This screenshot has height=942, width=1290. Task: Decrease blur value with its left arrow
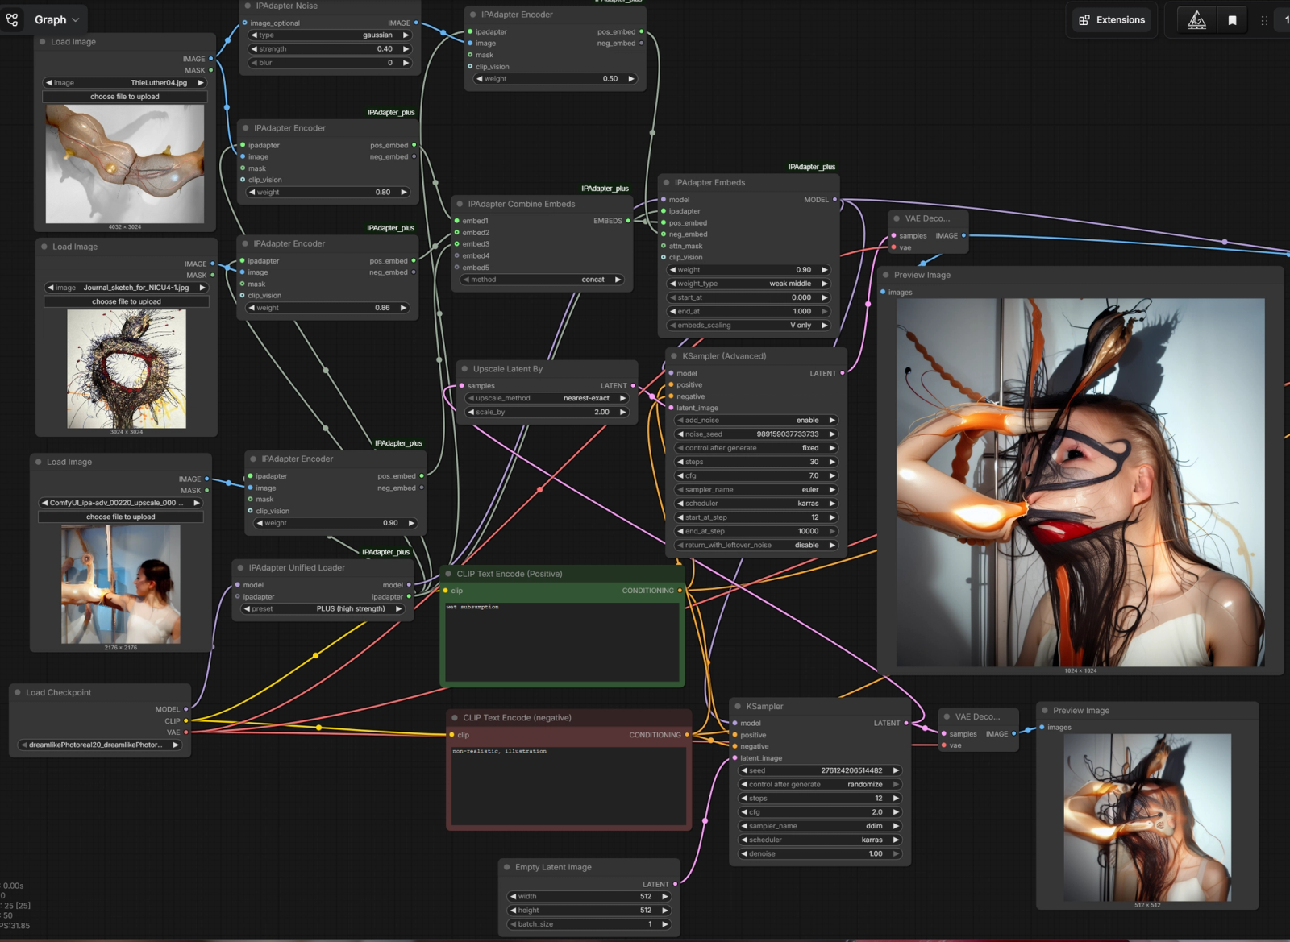coord(255,63)
